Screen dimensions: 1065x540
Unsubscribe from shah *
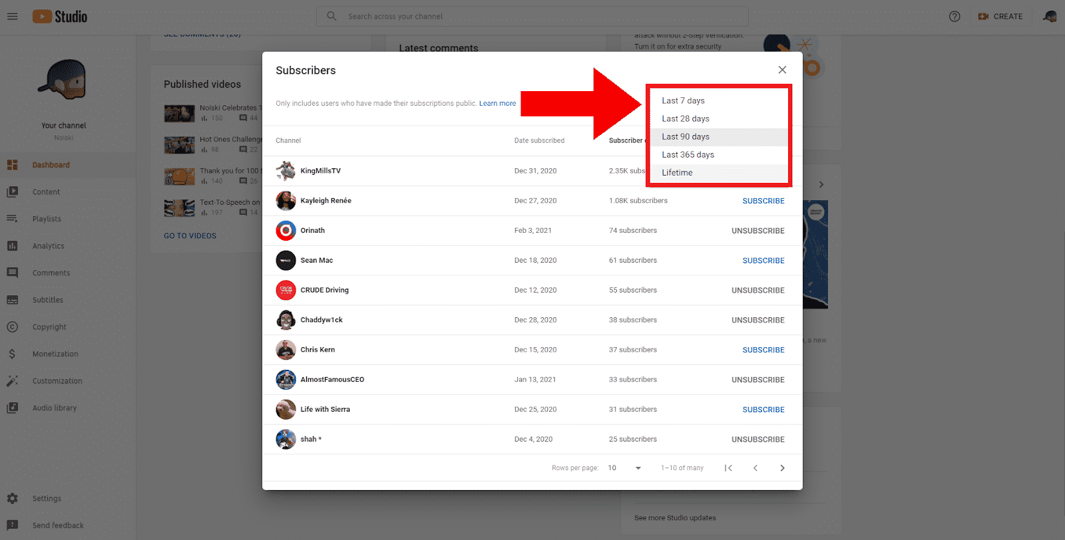(758, 440)
